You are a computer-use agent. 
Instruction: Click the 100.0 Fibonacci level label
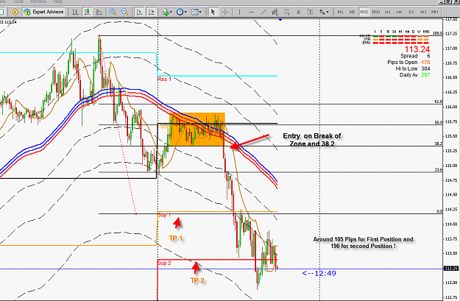[x=437, y=33]
